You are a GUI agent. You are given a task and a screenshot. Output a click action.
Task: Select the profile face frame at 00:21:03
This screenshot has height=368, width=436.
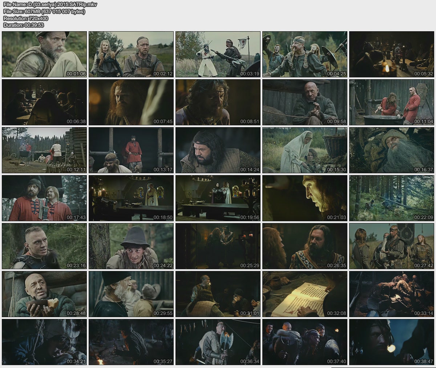point(305,198)
